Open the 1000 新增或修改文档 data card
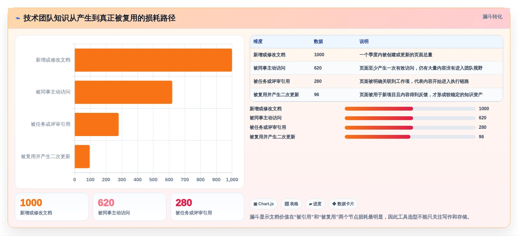This screenshot has width=518, height=236. (x=52, y=207)
